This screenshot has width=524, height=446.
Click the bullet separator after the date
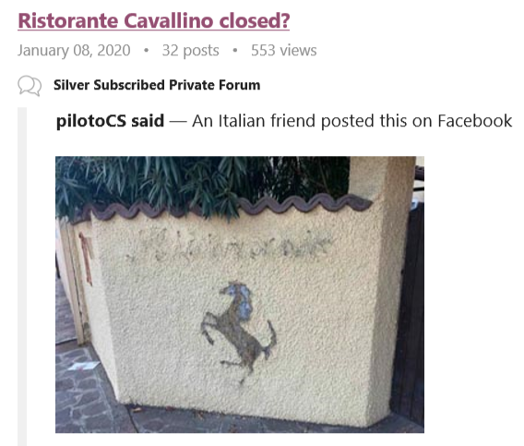coord(146,51)
